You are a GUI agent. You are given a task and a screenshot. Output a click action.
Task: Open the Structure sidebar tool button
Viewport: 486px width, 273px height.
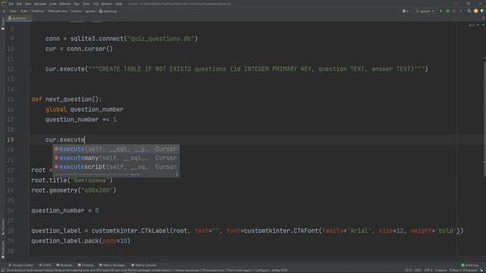click(x=3, y=227)
